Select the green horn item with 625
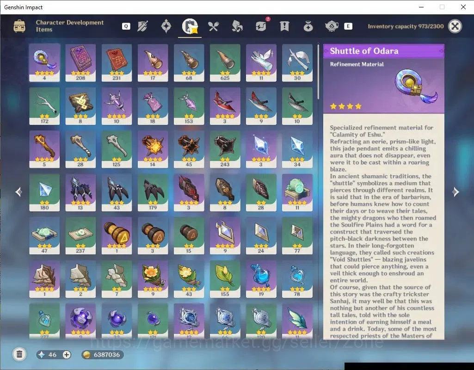Image resolution: width=474 pixels, height=370 pixels. (x=225, y=63)
